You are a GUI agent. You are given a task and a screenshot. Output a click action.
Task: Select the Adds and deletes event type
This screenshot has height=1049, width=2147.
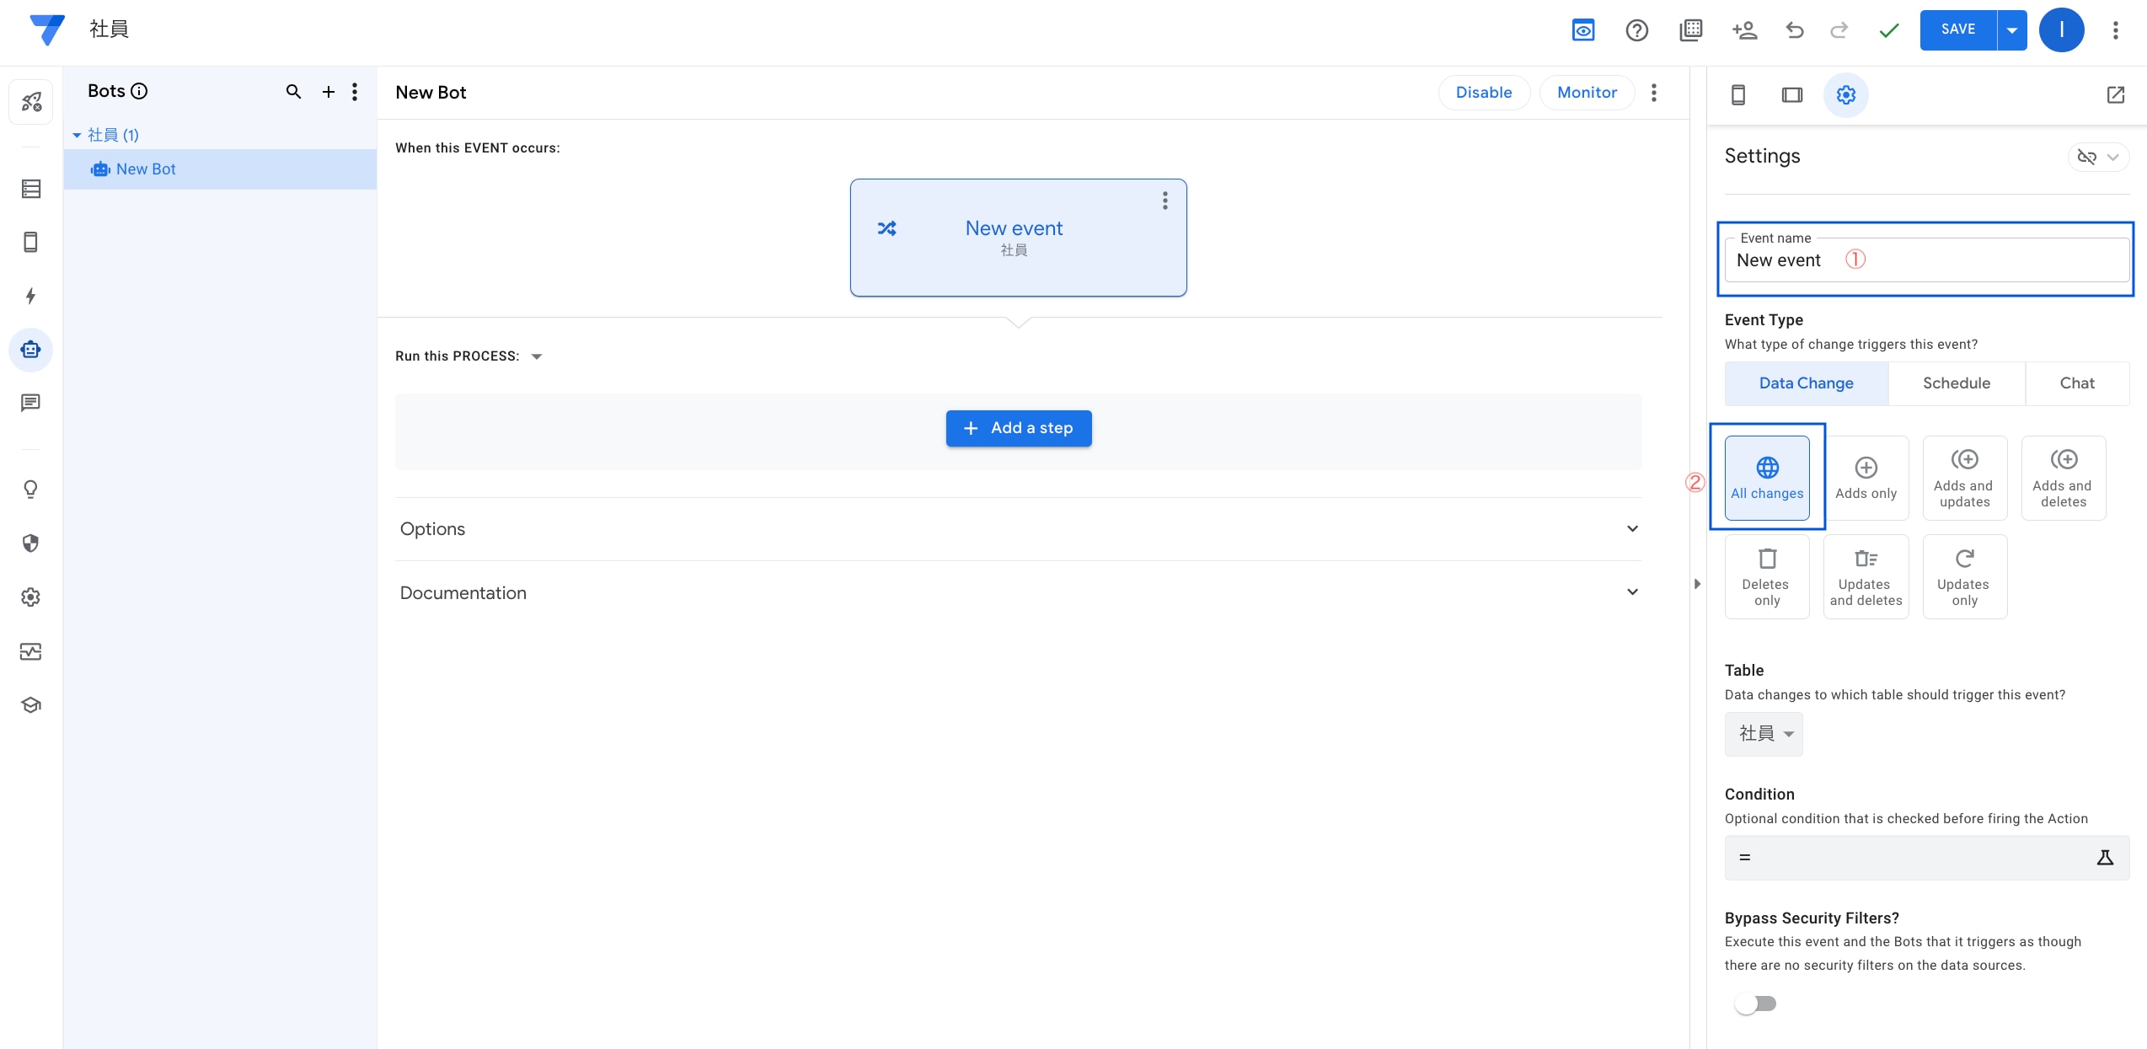coord(2064,478)
